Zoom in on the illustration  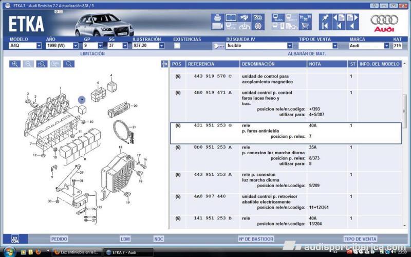[x=15, y=64]
